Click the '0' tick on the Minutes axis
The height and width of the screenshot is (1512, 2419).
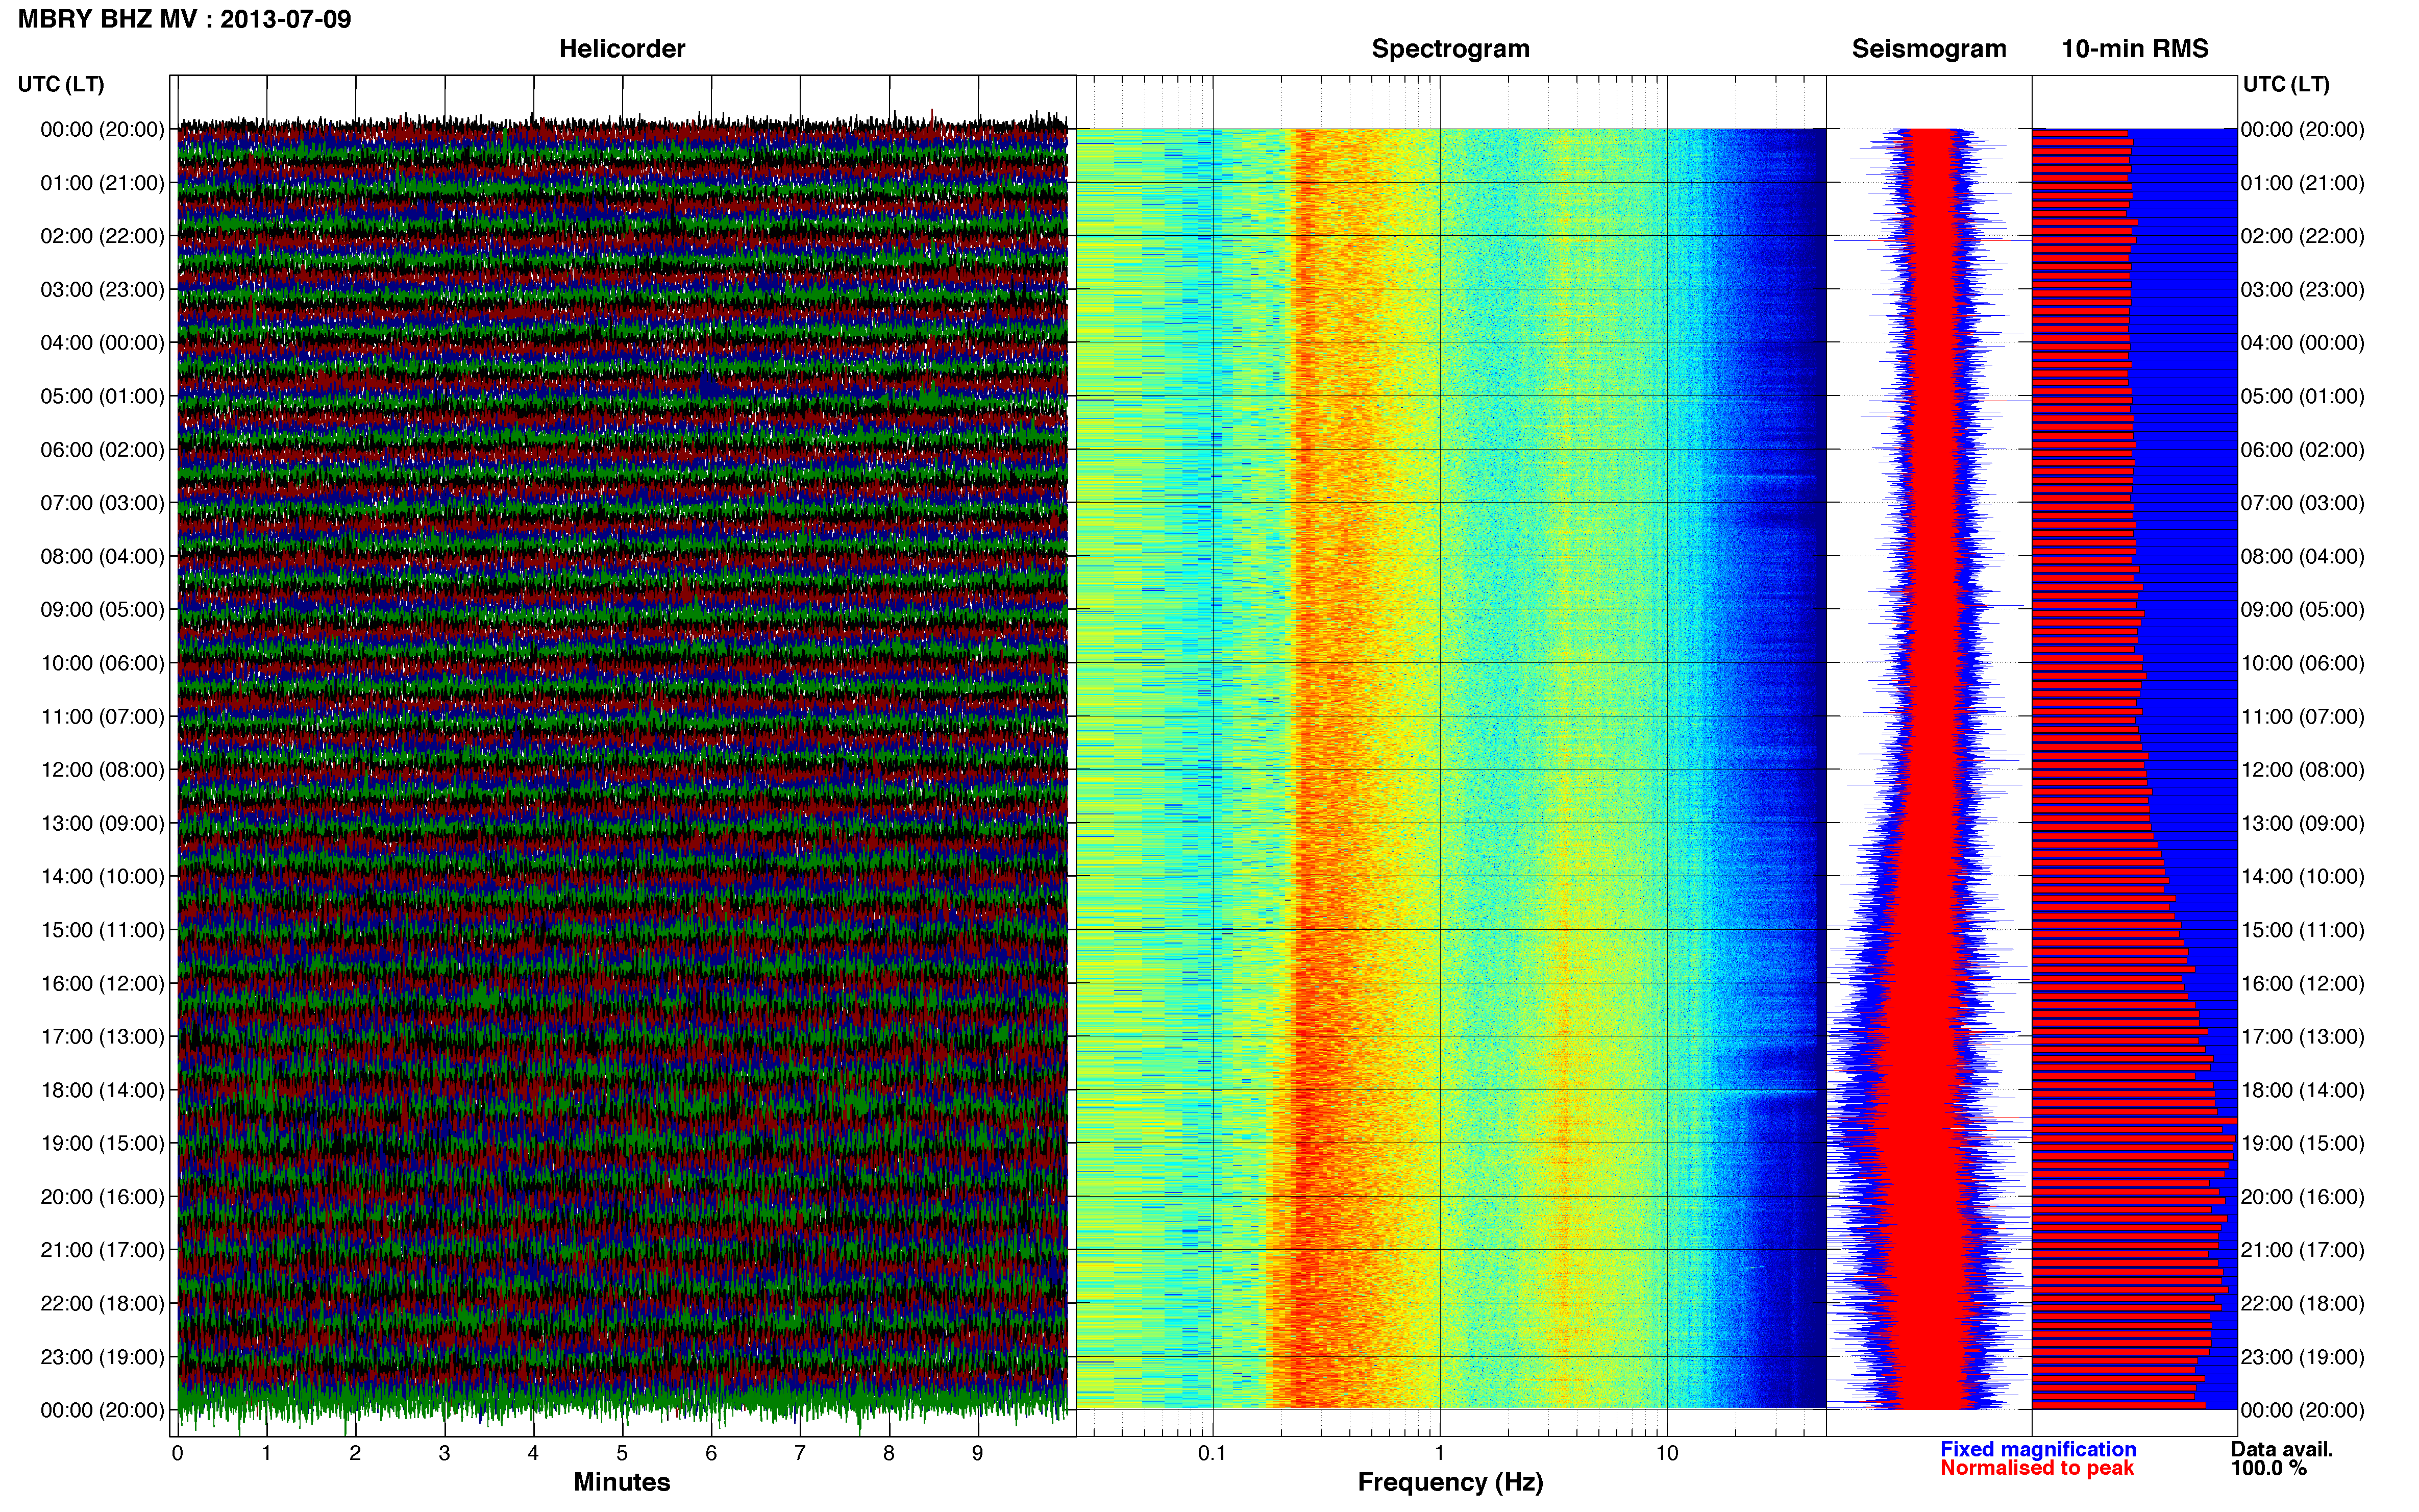click(178, 1454)
